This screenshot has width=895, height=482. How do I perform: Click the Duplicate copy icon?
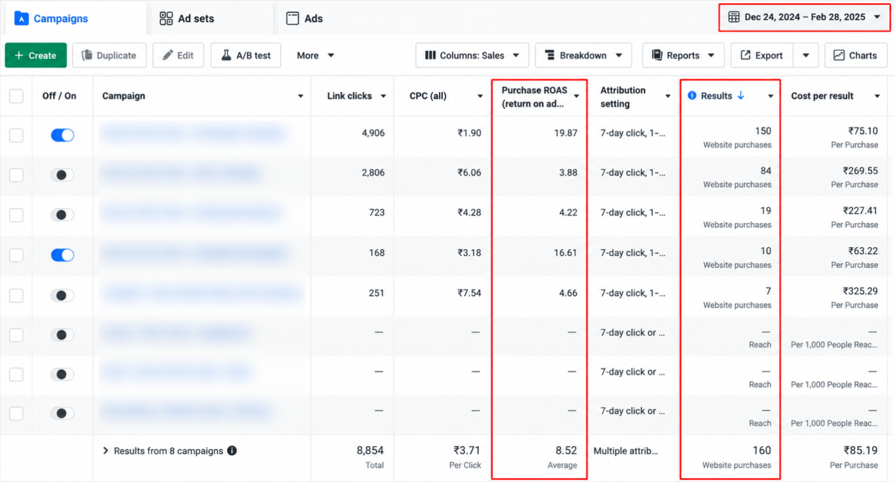[x=87, y=55]
